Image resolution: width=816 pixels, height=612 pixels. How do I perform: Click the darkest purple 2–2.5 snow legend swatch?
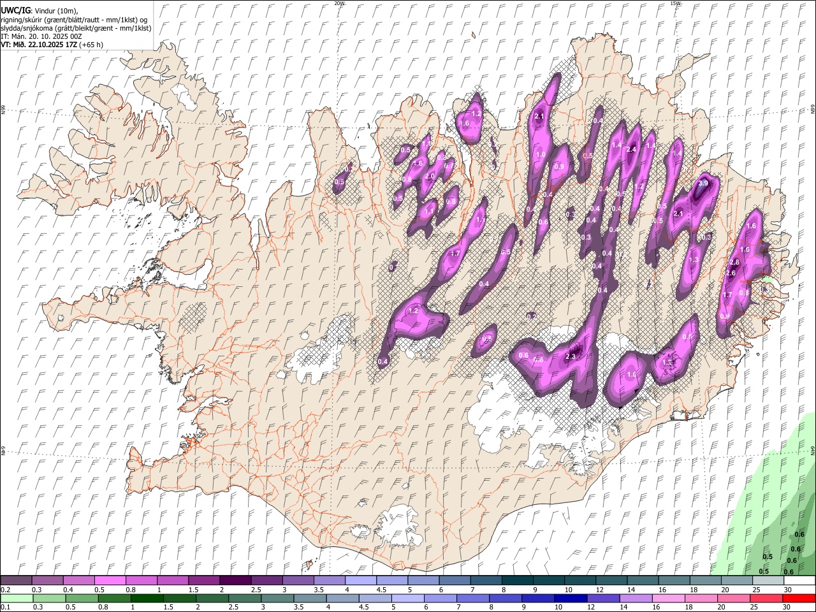pyautogui.click(x=235, y=581)
